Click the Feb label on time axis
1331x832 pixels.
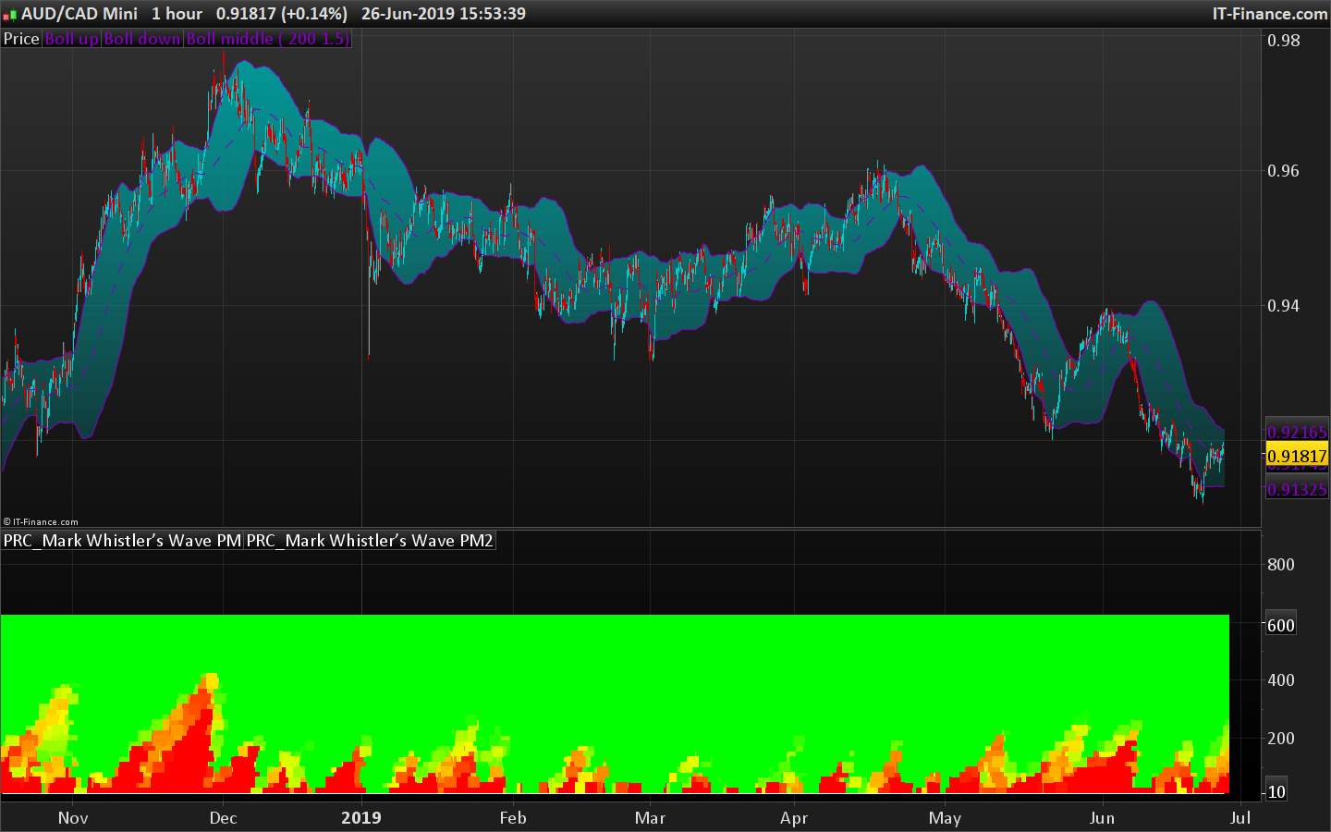click(513, 818)
